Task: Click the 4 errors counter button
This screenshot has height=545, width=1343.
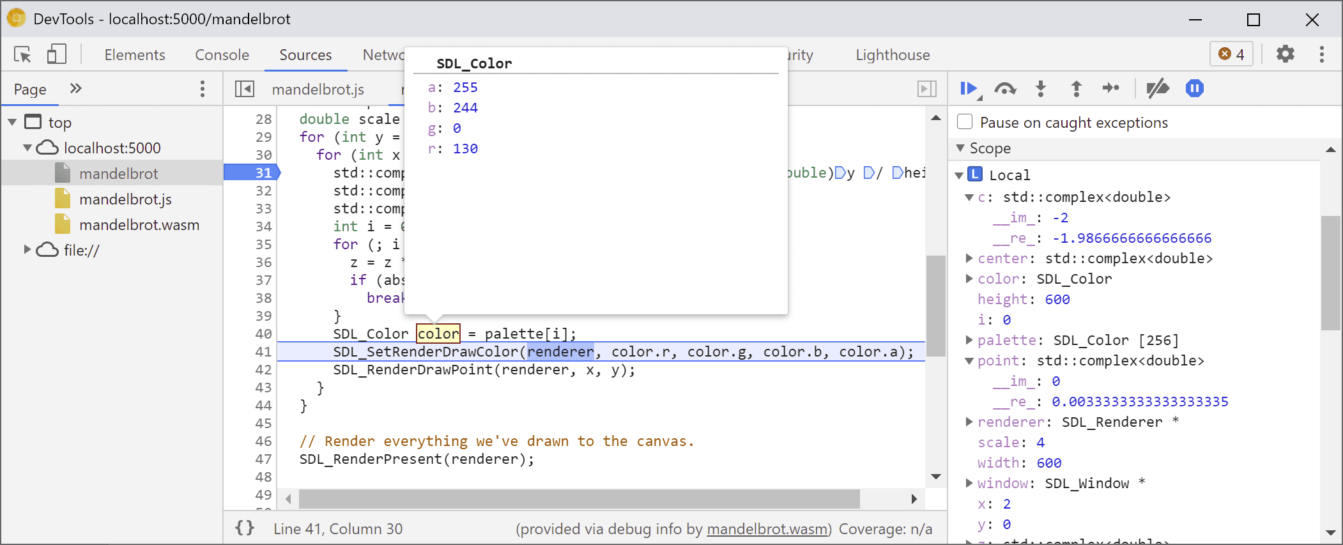Action: [x=1231, y=54]
